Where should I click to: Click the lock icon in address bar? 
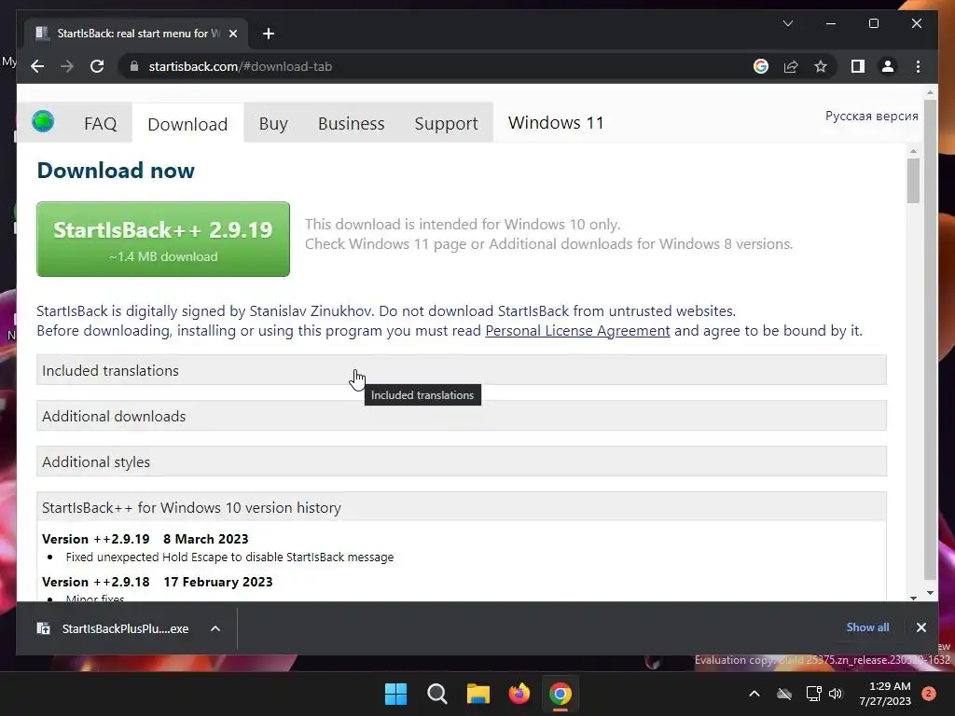(x=134, y=66)
